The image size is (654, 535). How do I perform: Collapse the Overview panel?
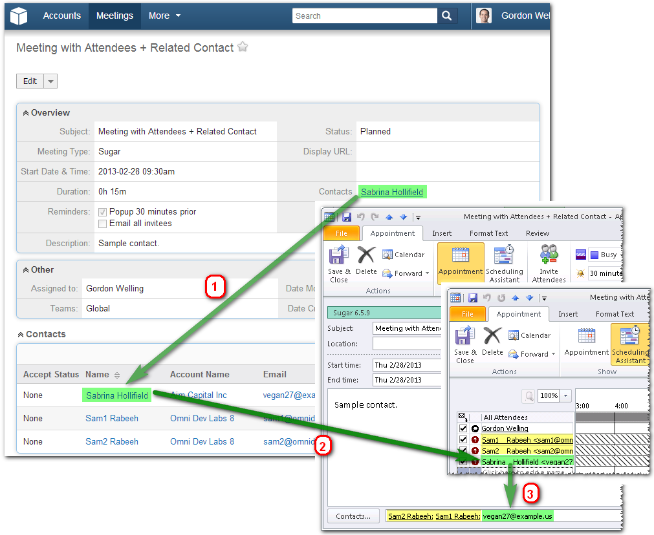26,113
